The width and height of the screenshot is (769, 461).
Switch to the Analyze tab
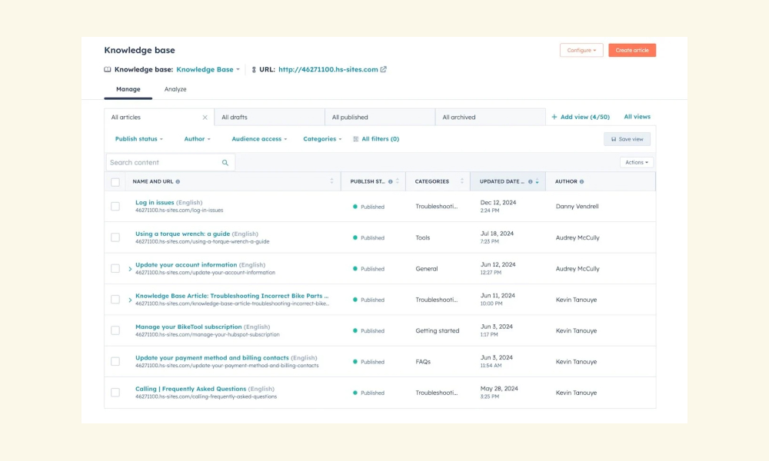(175, 89)
